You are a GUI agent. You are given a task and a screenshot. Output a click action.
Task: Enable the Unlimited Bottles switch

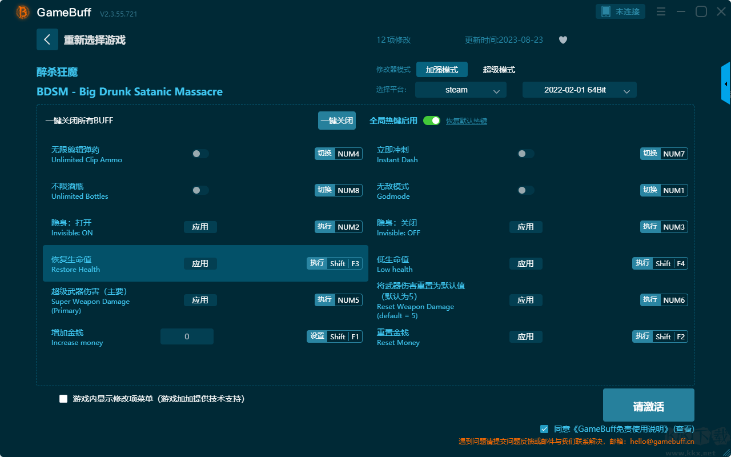click(200, 190)
